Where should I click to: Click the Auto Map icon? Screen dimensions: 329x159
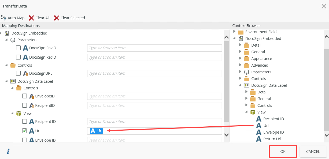click(x=4, y=18)
